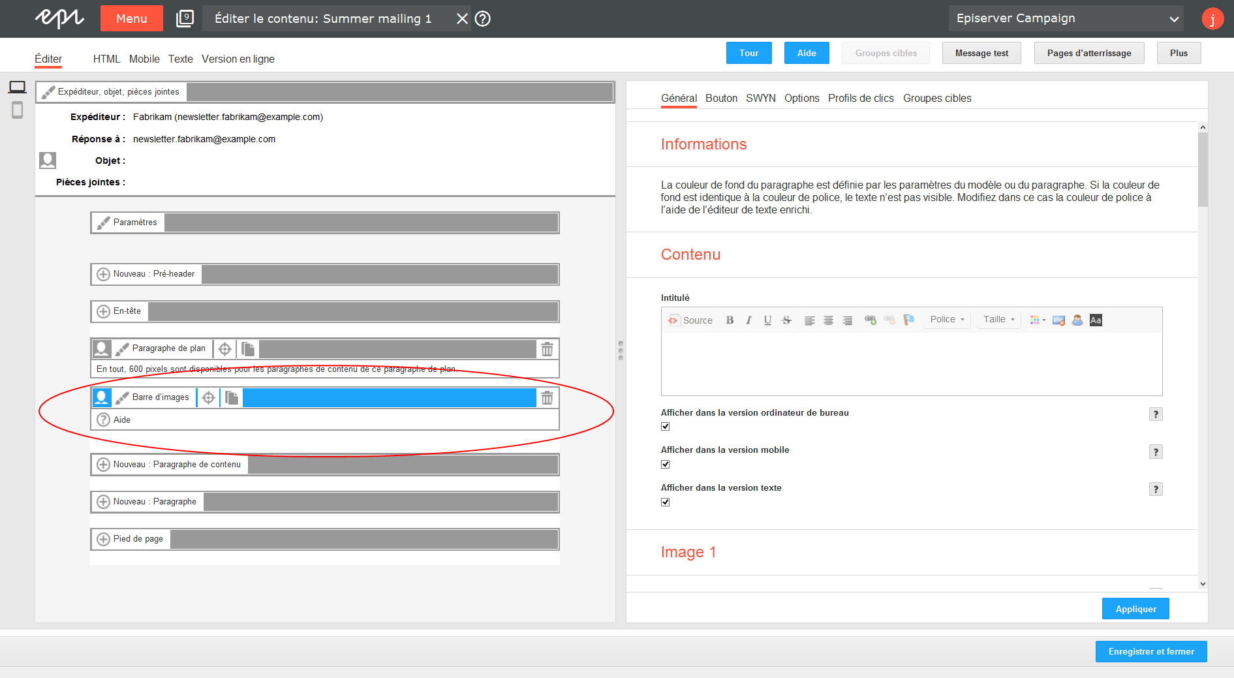
Task: Open the Menu button
Action: (x=132, y=18)
